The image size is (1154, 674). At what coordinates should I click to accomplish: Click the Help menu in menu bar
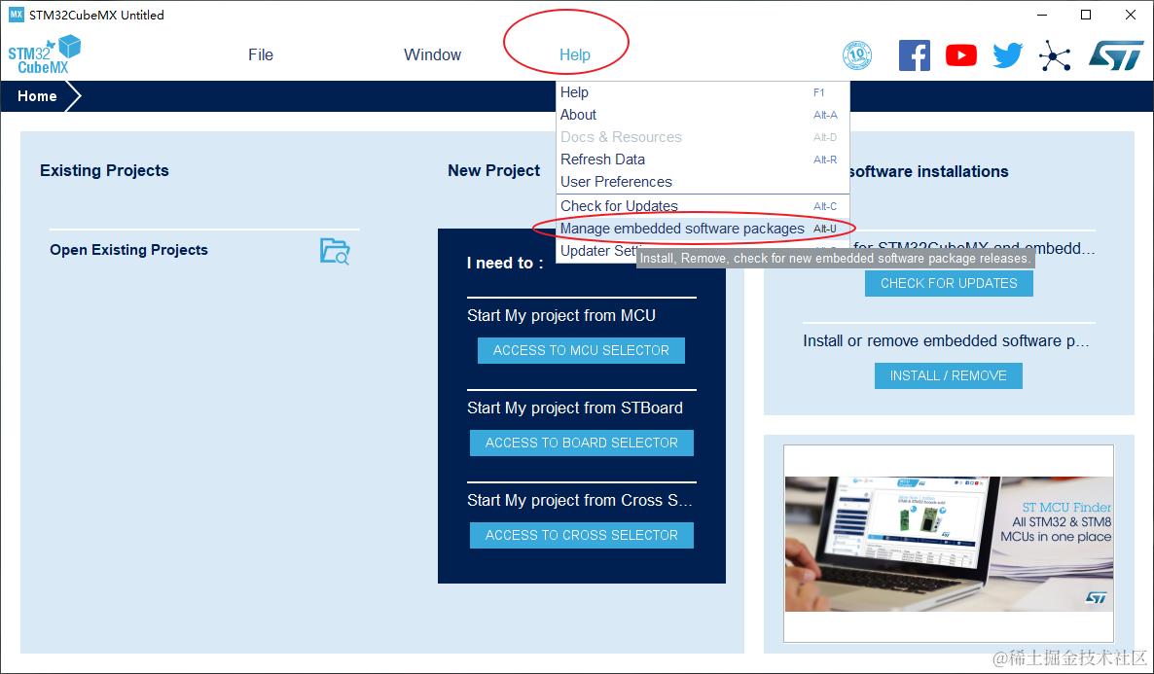[x=575, y=55]
